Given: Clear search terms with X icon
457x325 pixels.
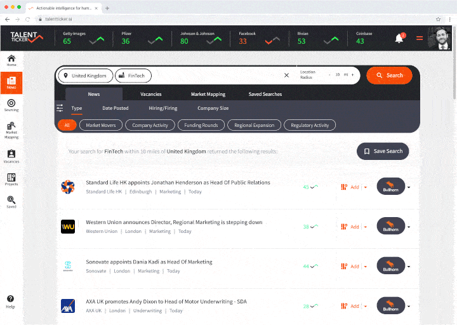Looking at the screenshot, I should [x=286, y=75].
